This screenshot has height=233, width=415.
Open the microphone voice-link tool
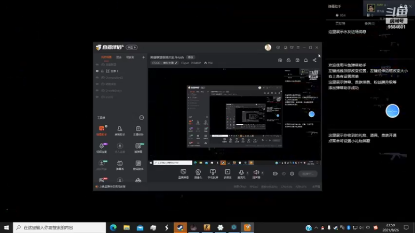pyautogui.click(x=102, y=148)
